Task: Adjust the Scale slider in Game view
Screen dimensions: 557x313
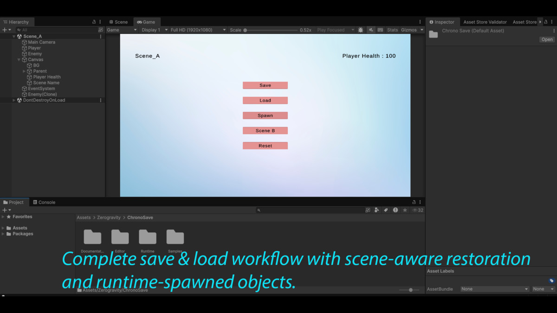Action: tap(245, 29)
